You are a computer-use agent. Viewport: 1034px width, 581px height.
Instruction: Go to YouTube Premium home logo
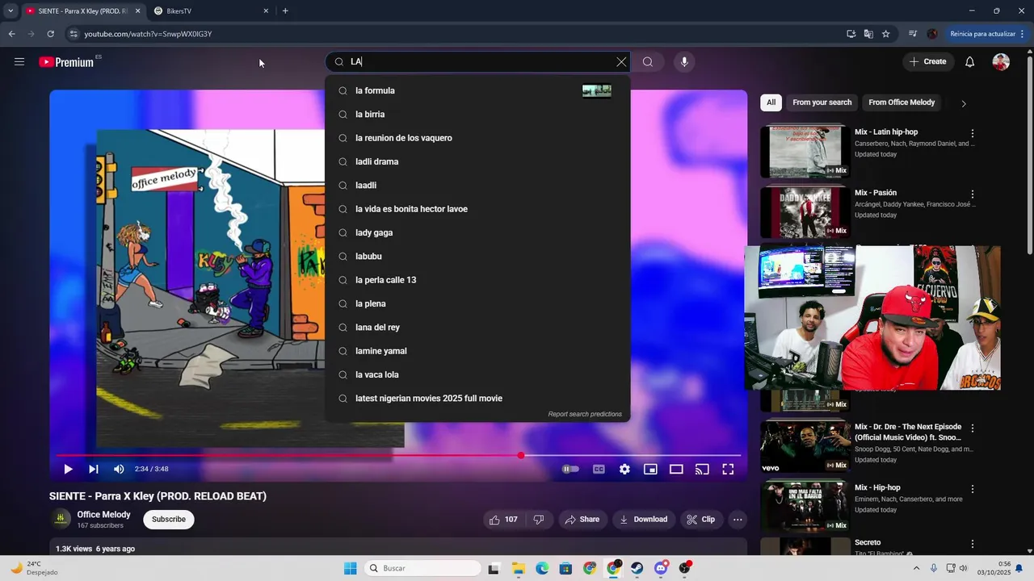click(66, 62)
